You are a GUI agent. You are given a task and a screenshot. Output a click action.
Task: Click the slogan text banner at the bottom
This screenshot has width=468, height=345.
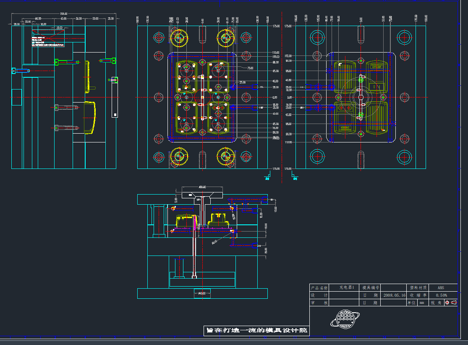pyautogui.click(x=256, y=330)
